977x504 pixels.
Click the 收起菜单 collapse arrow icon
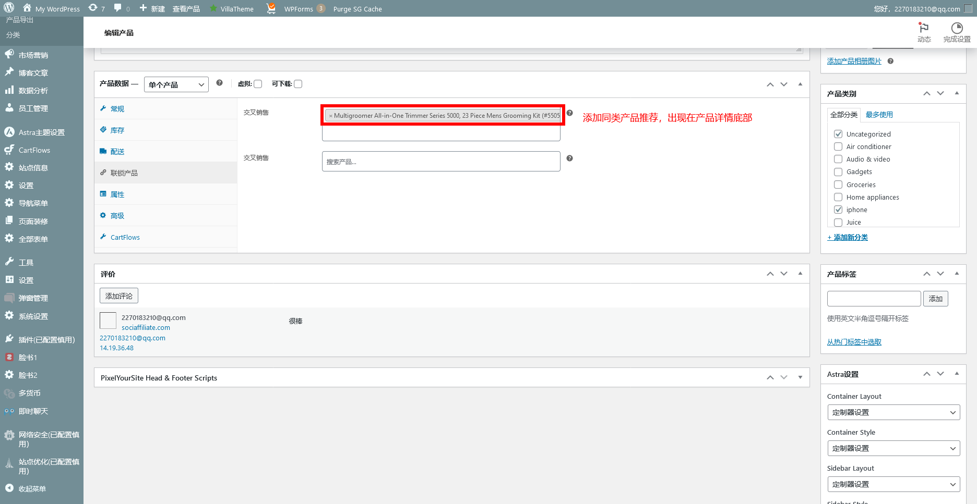click(9, 488)
